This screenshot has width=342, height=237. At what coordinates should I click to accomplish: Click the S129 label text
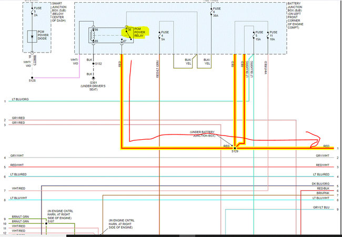(x=235, y=151)
